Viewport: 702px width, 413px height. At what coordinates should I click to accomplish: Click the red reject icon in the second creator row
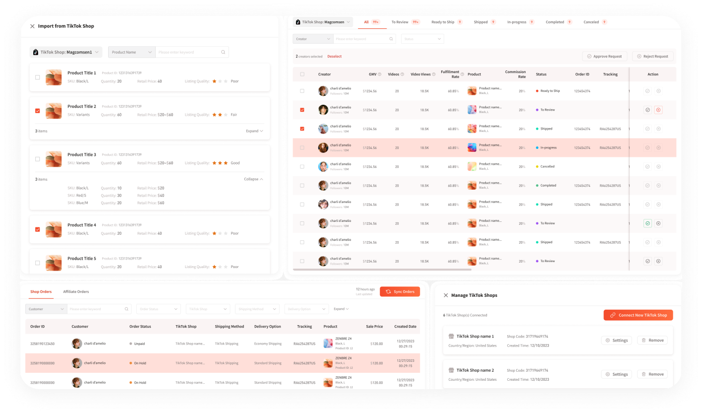pos(658,110)
